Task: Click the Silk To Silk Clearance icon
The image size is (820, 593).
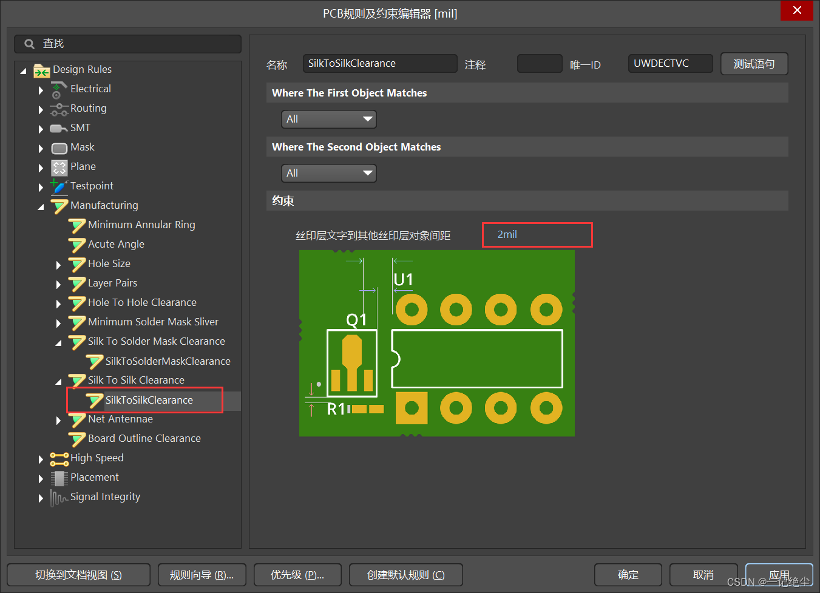Action: click(76, 381)
